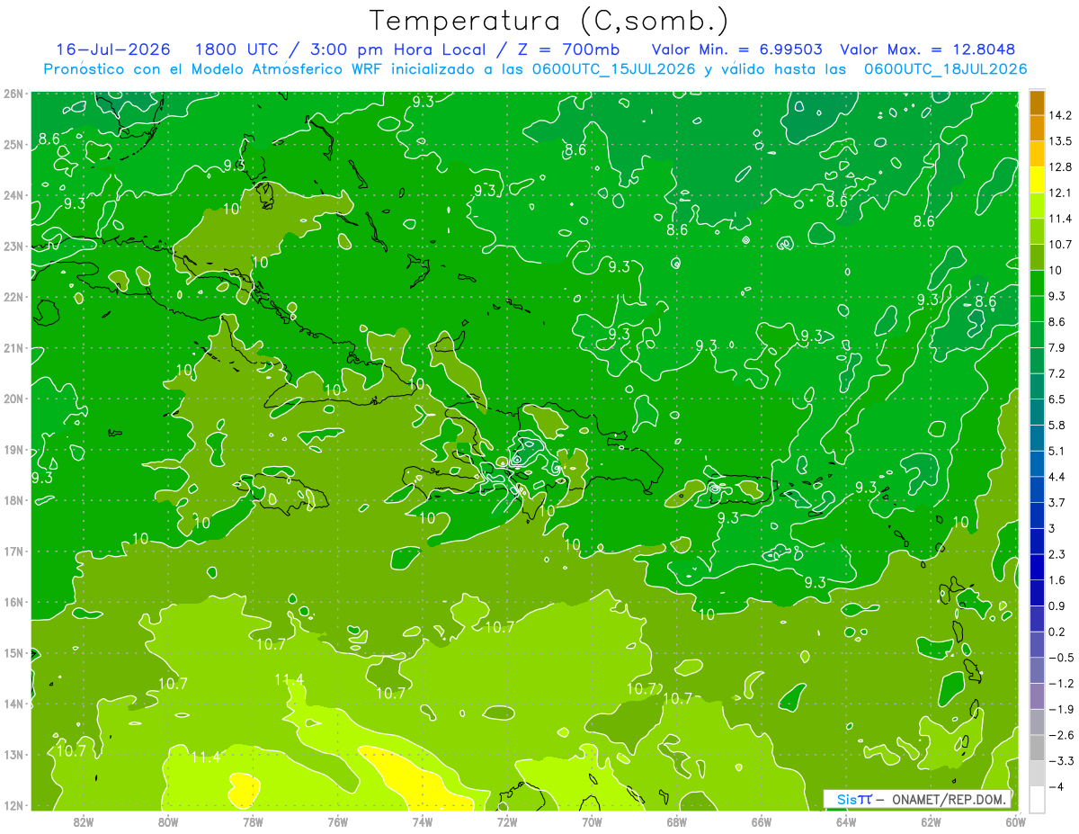Click the "24N" latitude axis label
Image resolution: width=1079 pixels, height=834 pixels.
point(13,195)
